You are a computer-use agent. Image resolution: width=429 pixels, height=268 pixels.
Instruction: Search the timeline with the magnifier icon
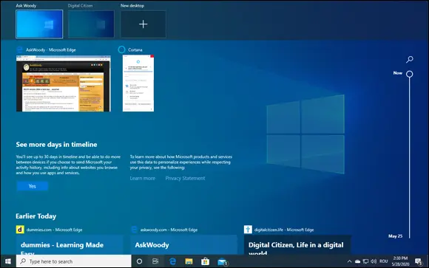pyautogui.click(x=410, y=59)
